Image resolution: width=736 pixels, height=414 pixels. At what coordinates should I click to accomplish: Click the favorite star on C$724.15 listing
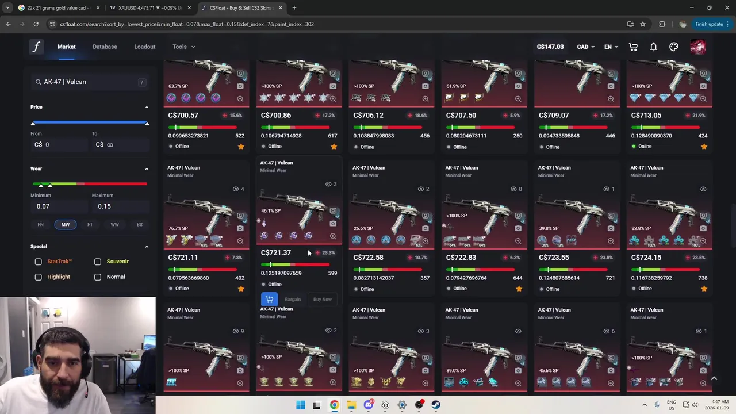704,289
